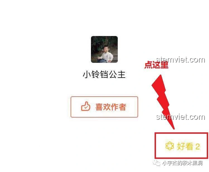Click the 喜欢作者 text label

tap(111, 107)
